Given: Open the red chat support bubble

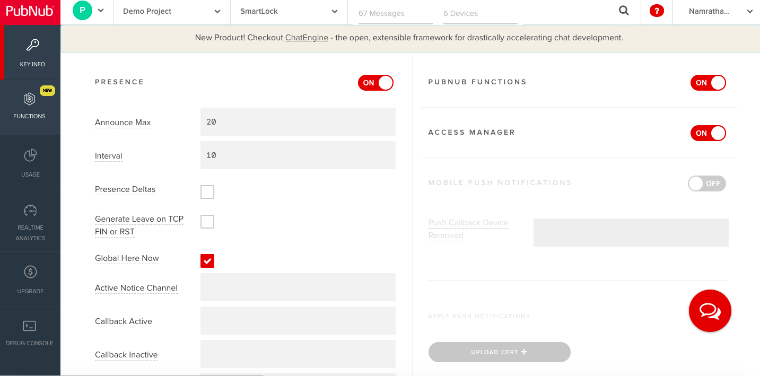Looking at the screenshot, I should tap(710, 311).
